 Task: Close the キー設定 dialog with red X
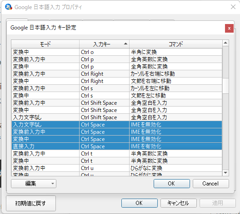(x=229, y=28)
